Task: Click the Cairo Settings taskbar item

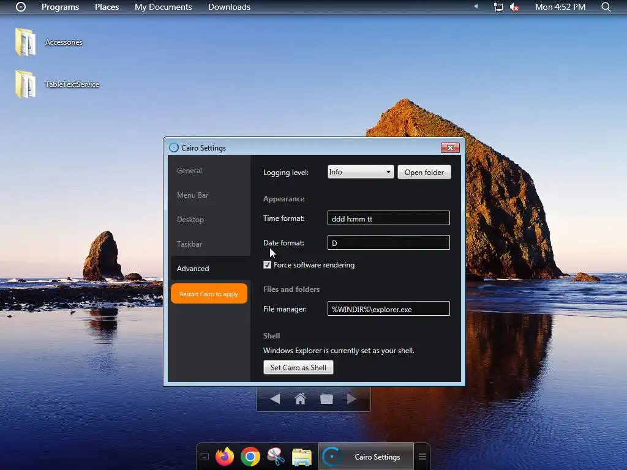Action: point(366,457)
